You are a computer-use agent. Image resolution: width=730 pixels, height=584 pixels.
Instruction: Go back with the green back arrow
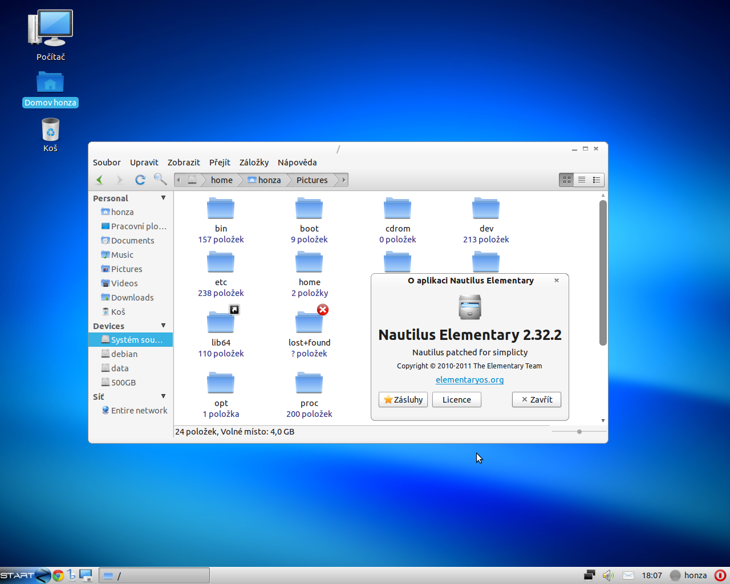pyautogui.click(x=100, y=180)
